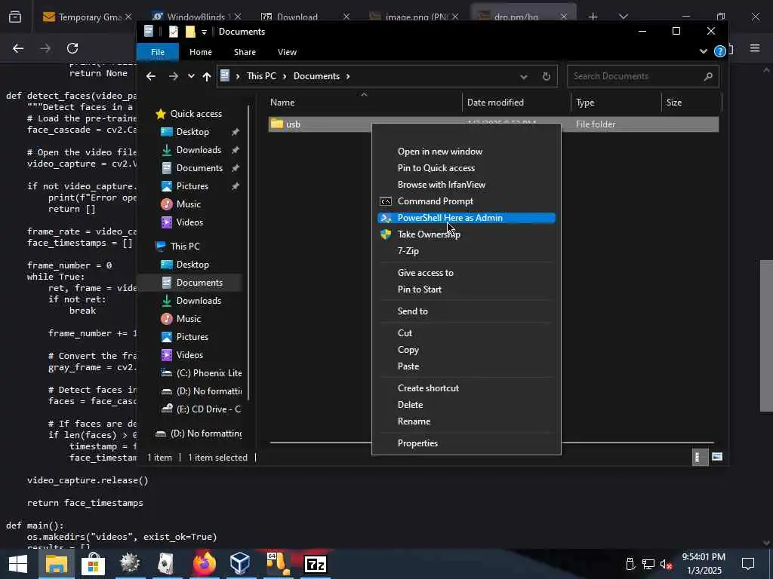Switch to large icons view
Viewport: 773px width, 579px height.
click(x=717, y=458)
